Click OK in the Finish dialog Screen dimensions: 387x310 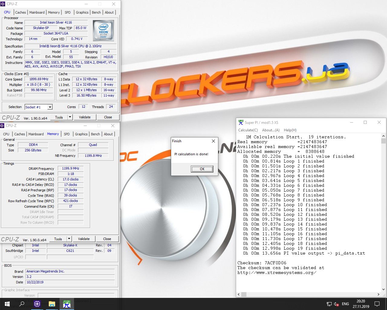click(x=202, y=169)
